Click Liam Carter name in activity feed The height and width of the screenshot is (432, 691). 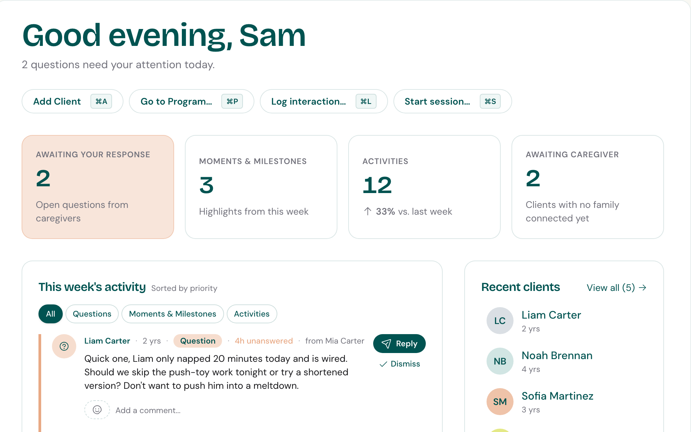107,341
